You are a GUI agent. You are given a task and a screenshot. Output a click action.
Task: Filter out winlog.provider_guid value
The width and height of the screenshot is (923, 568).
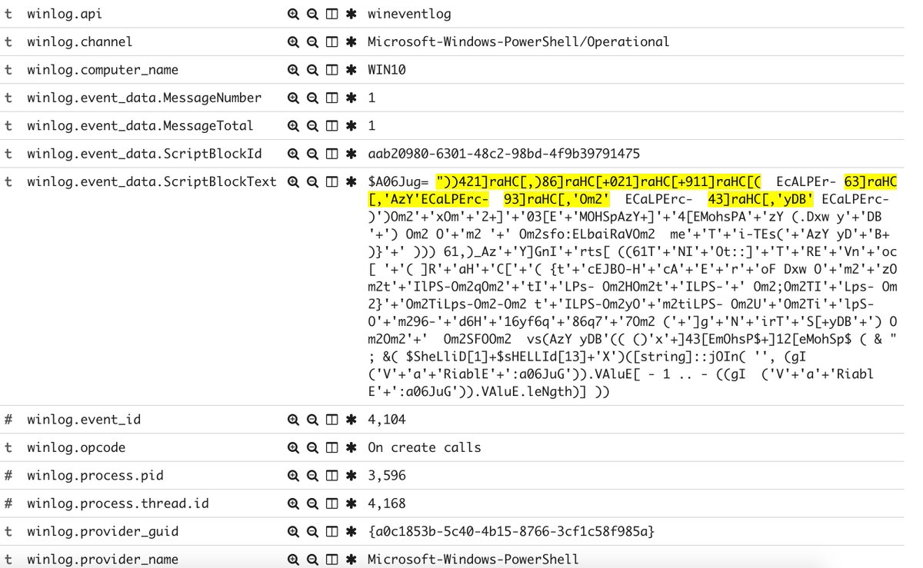(x=312, y=531)
